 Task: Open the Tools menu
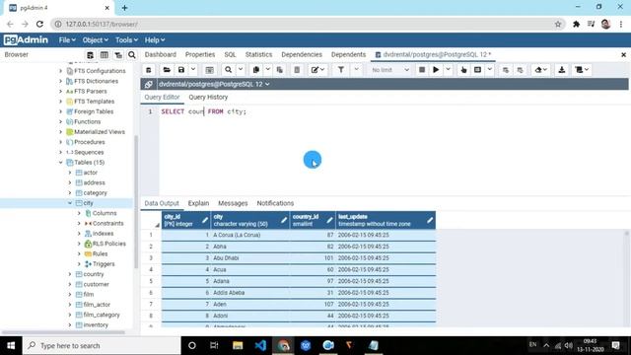[127, 40]
